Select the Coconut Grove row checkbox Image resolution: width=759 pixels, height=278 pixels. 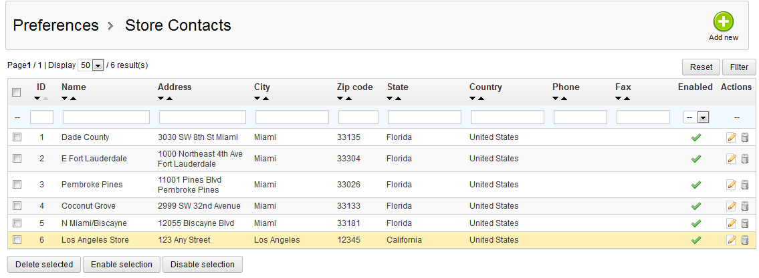(x=17, y=205)
